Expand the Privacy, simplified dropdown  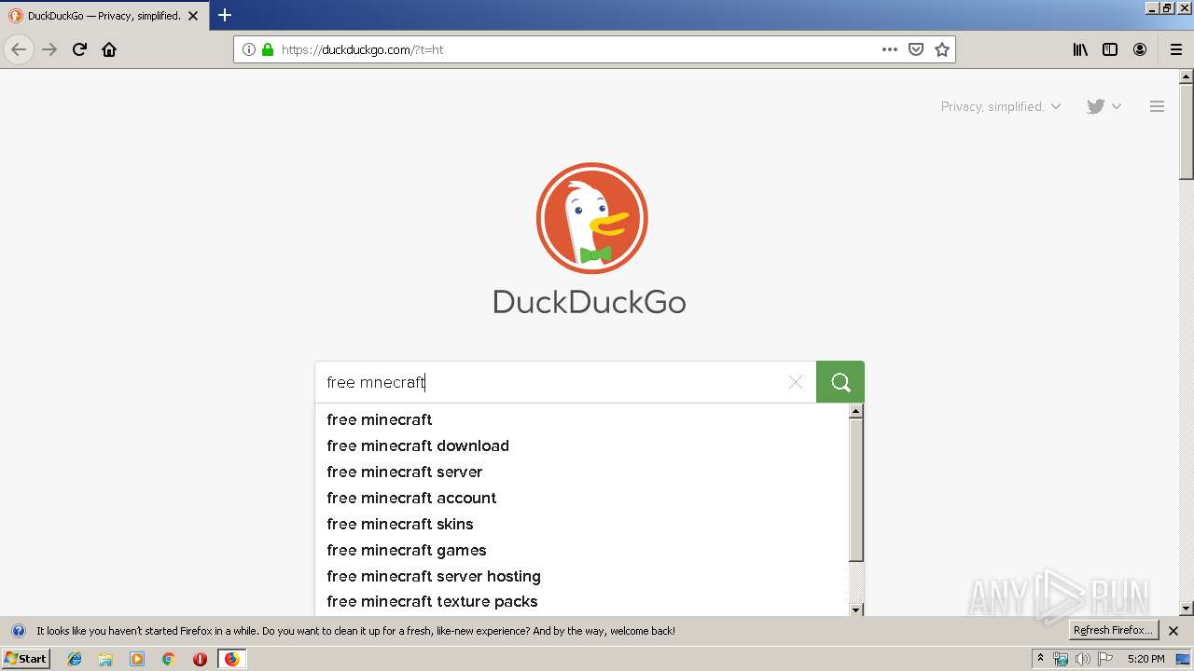pyautogui.click(x=1001, y=106)
